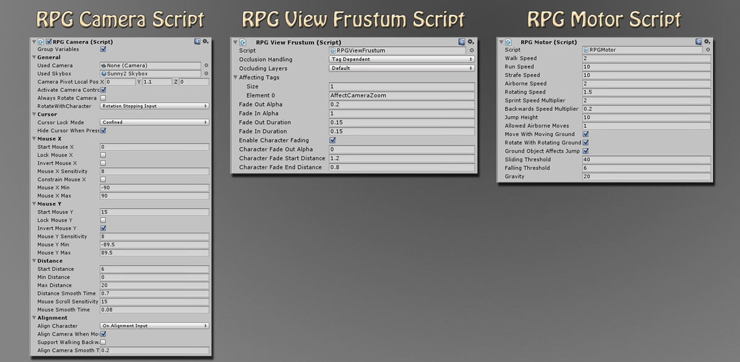Open the gear menu on RPG Motor component
This screenshot has width=740, height=362.
[x=705, y=42]
